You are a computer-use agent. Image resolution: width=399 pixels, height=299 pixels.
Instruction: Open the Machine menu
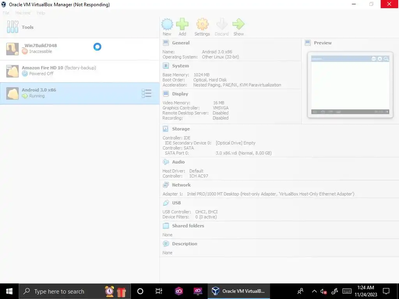(23, 13)
